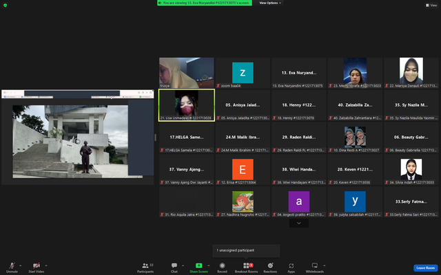
Task: Click the green encryption shield icon
Action: click(5, 5)
